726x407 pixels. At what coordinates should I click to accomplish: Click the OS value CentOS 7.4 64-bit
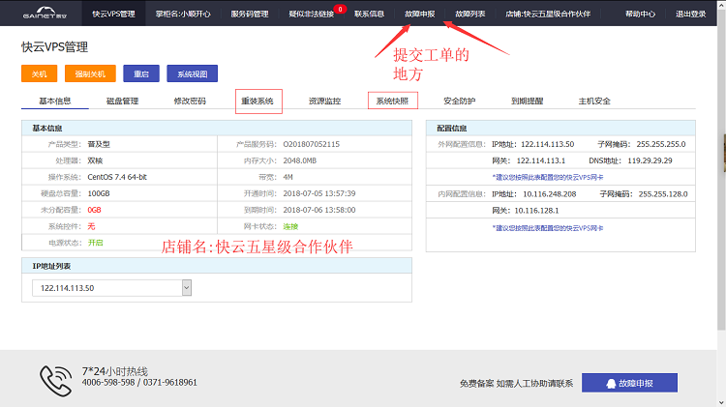[x=117, y=177]
